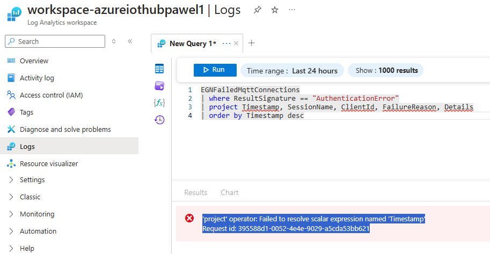Click ClientId in the project line

click(x=357, y=107)
